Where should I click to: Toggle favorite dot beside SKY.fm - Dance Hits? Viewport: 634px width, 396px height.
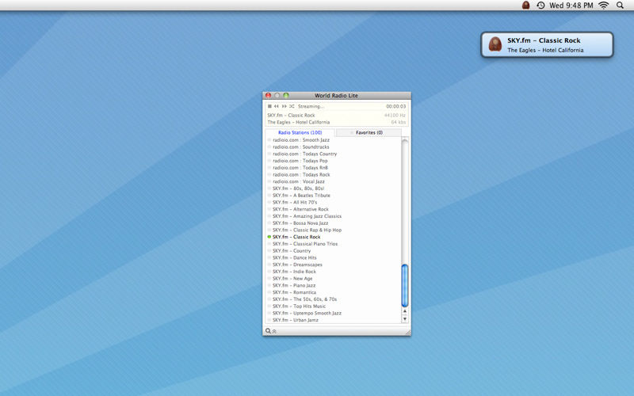click(x=269, y=257)
